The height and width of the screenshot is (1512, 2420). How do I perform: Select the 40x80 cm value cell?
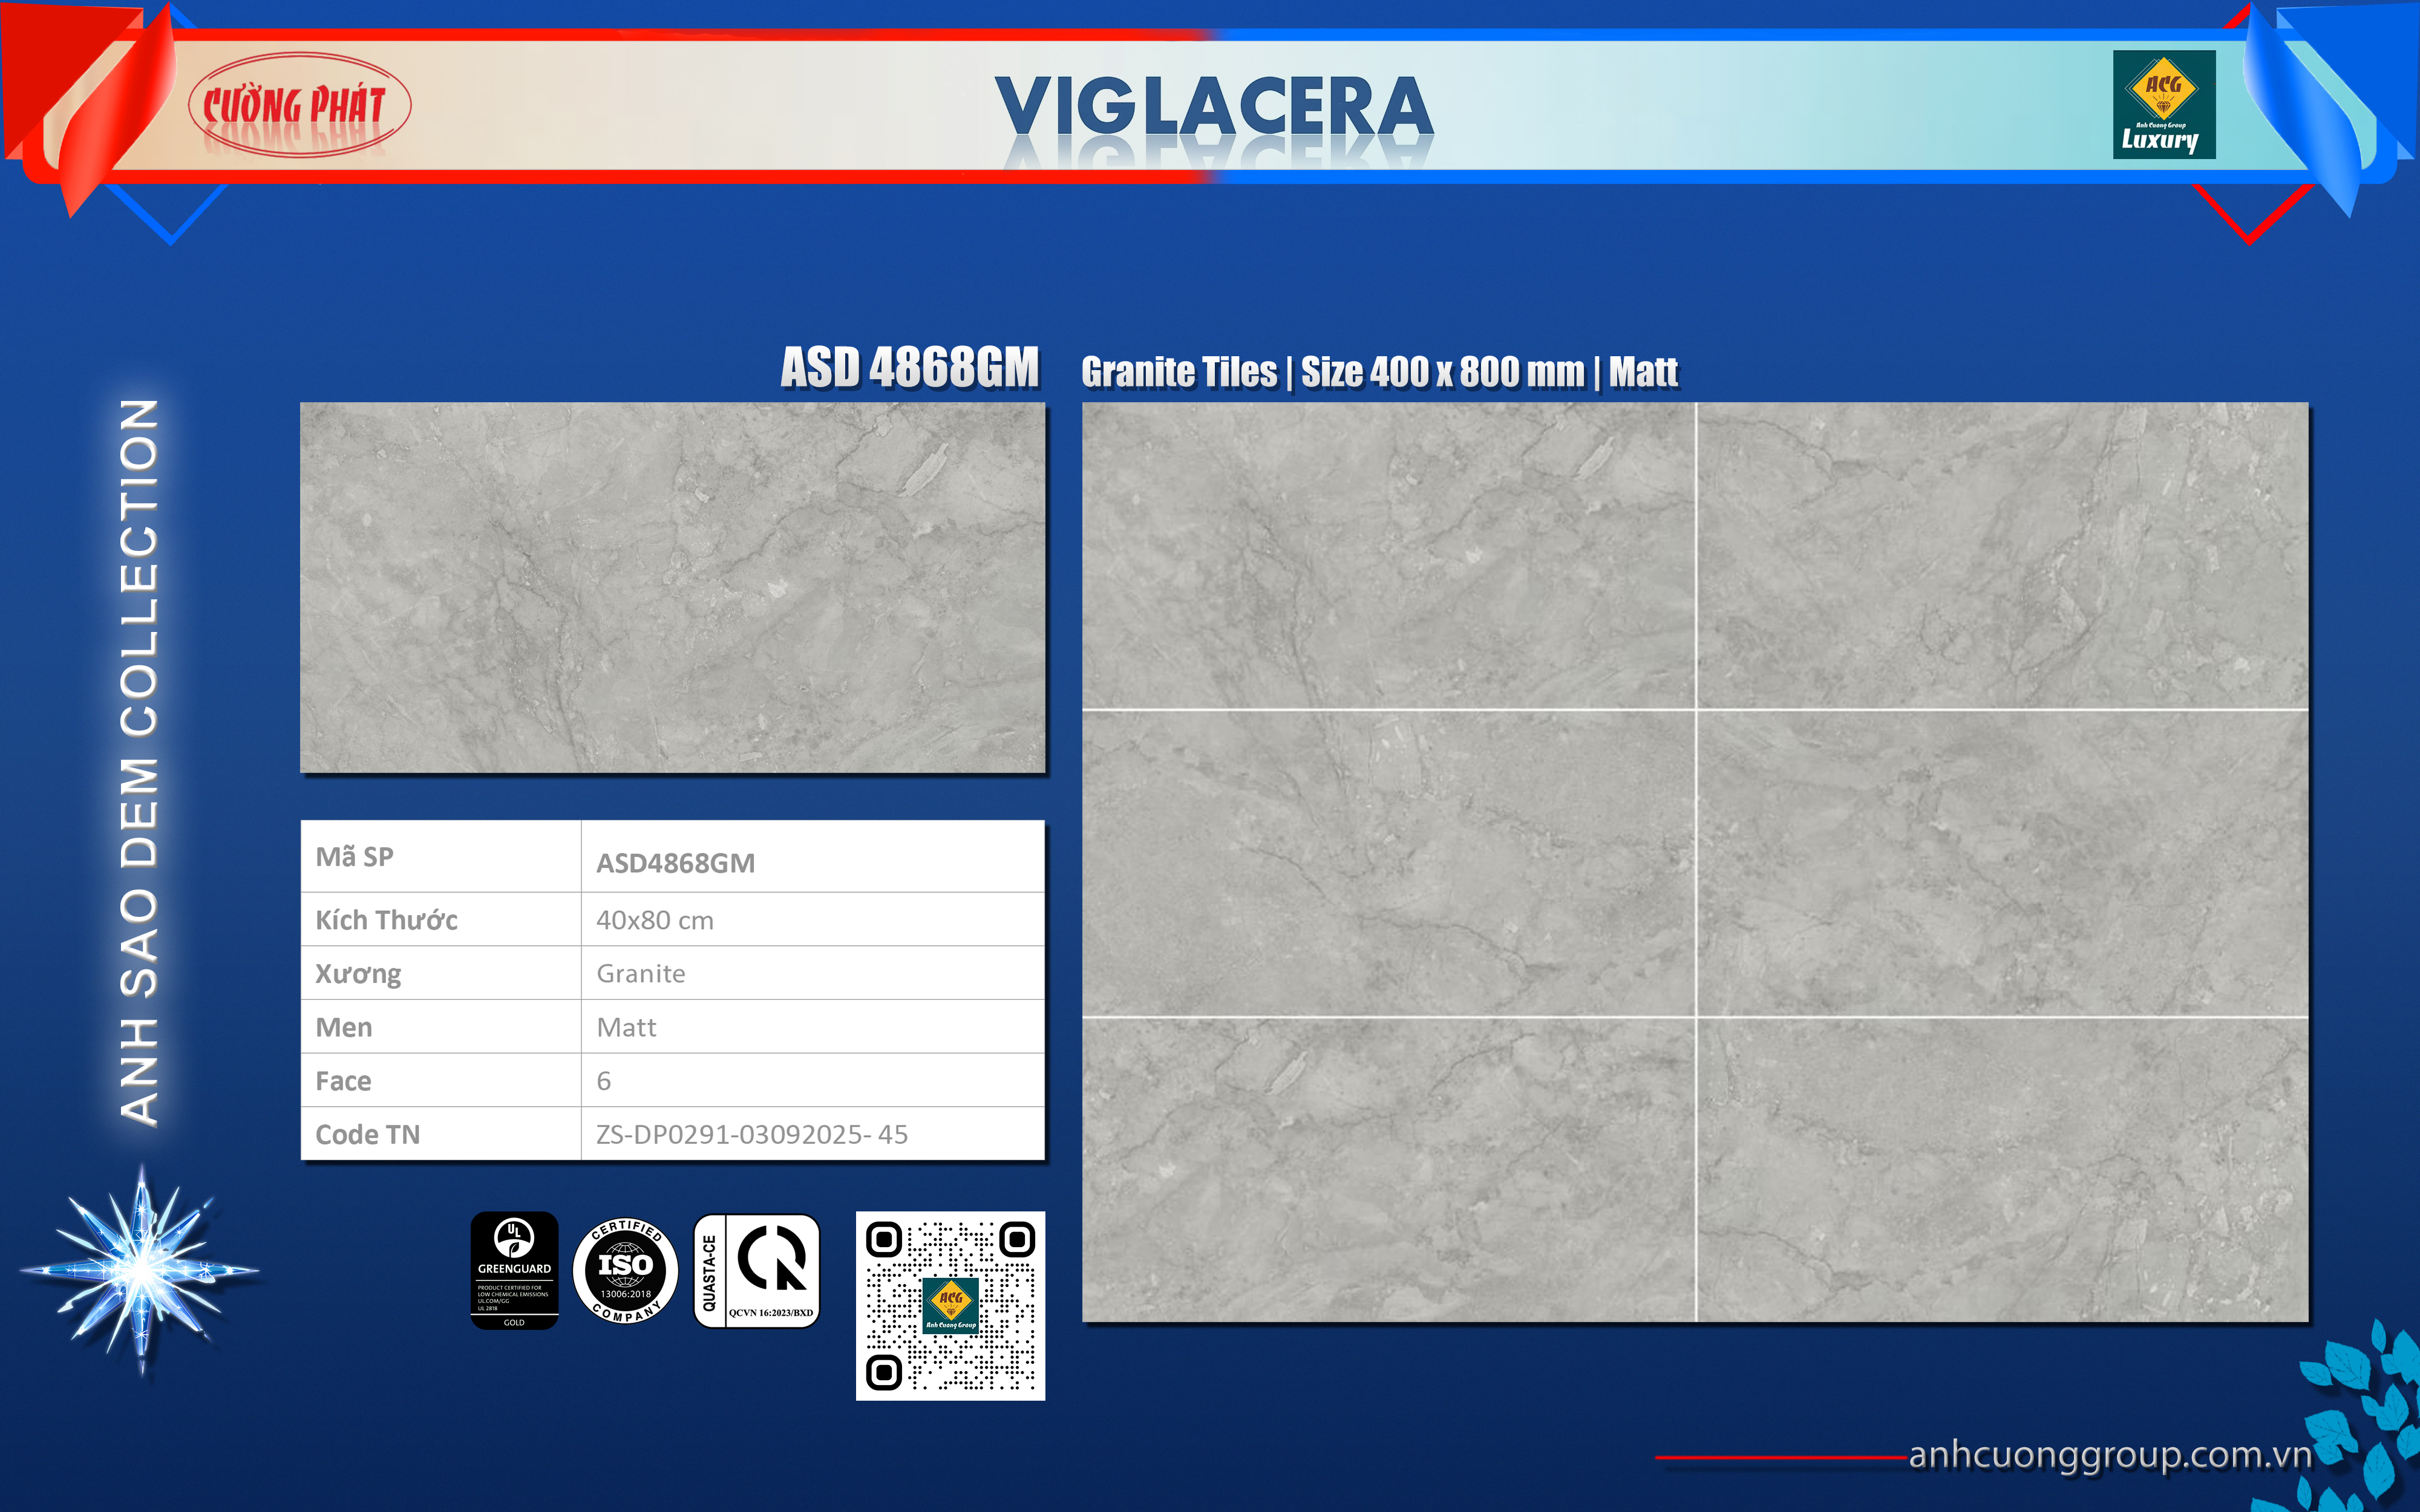coord(813,919)
